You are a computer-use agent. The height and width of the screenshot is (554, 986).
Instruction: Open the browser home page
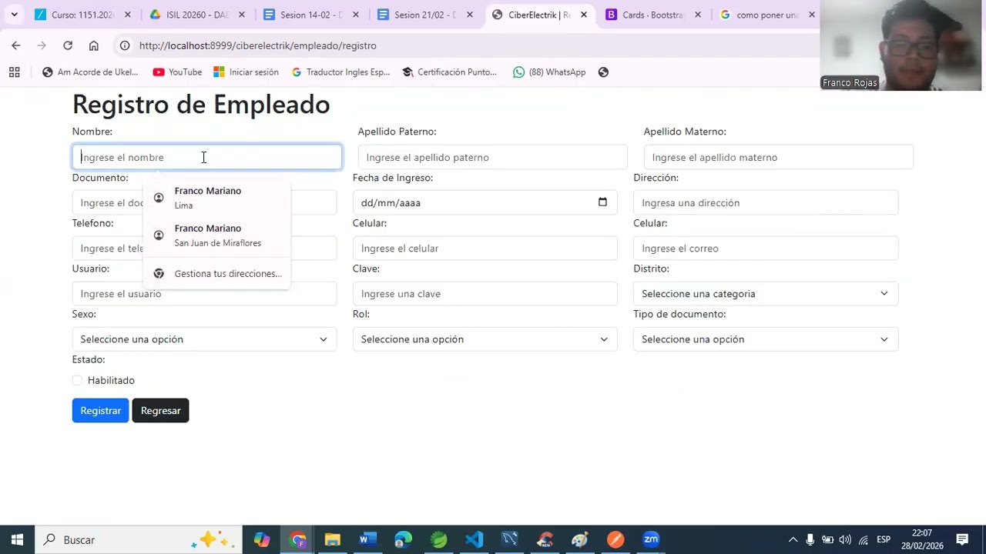point(94,45)
